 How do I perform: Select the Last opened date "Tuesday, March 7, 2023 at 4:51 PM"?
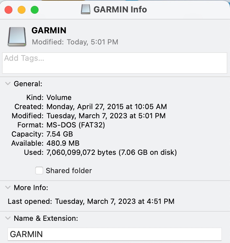tap(115, 201)
